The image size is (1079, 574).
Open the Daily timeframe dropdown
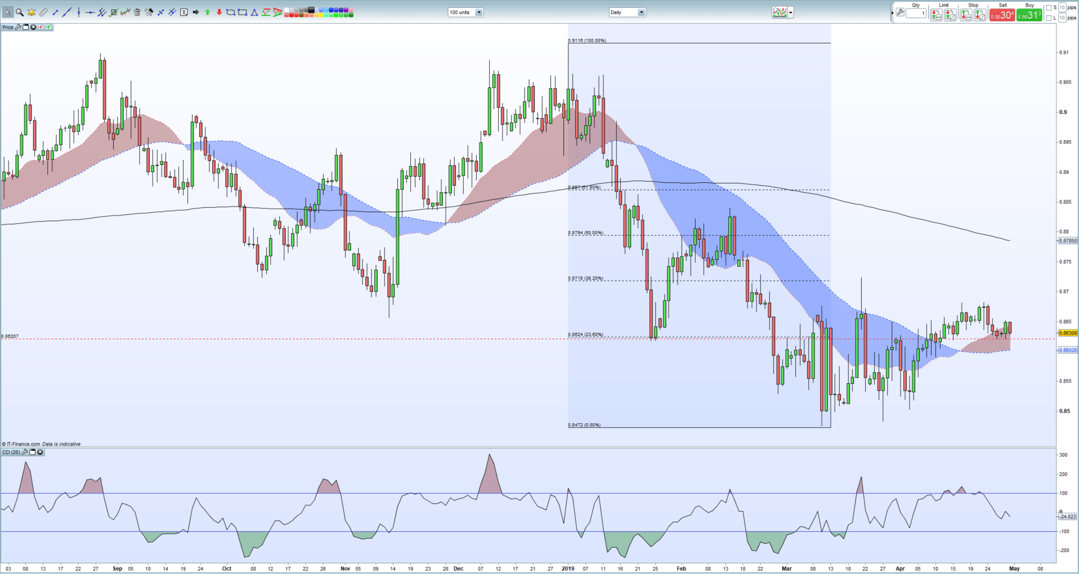click(x=627, y=12)
